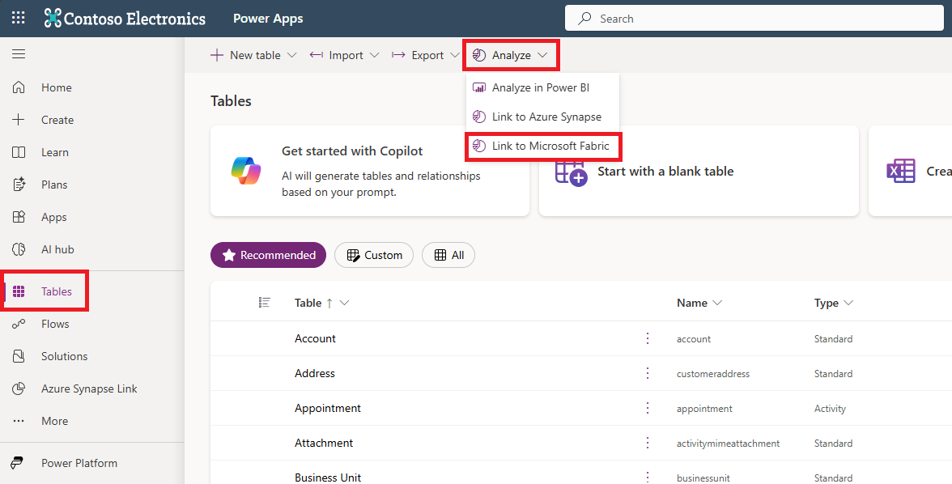Click the 'businessunit' name cell
Viewport: 952px width, 484px height.
coord(703,478)
